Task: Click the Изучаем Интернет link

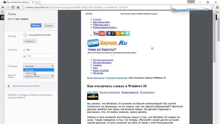Action: (102, 62)
